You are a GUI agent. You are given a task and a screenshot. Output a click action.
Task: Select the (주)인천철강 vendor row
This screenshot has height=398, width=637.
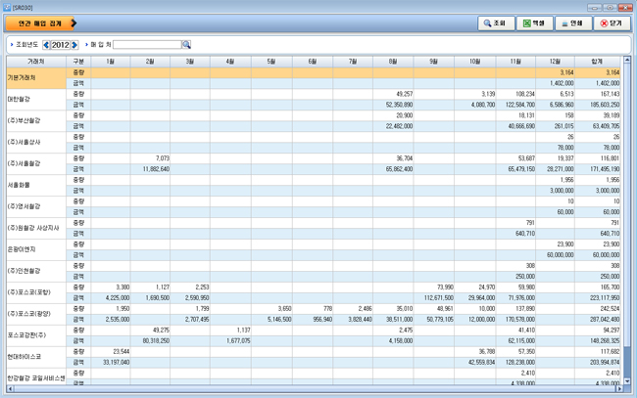tap(36, 271)
